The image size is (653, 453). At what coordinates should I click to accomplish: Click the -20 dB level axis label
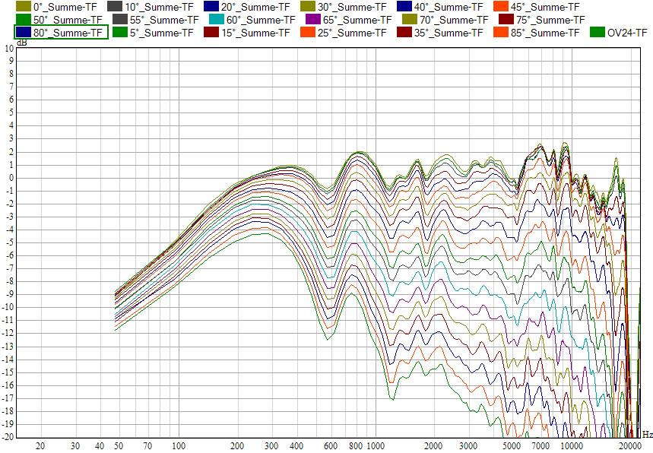point(8,437)
